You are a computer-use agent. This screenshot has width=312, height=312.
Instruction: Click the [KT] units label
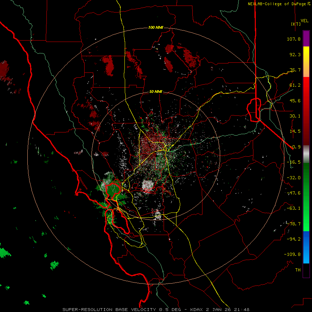(x=296, y=24)
